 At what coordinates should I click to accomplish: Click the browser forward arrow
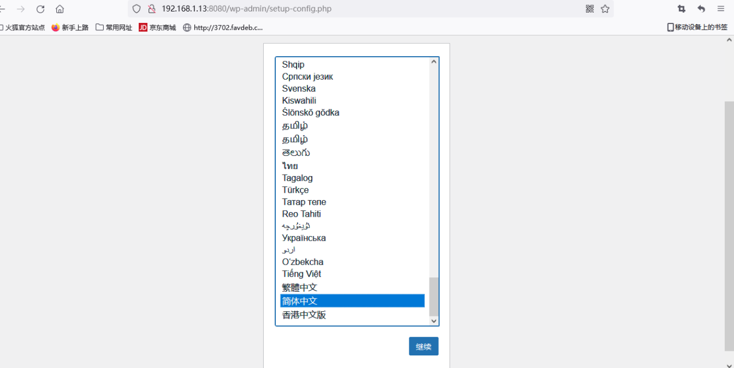tap(21, 9)
